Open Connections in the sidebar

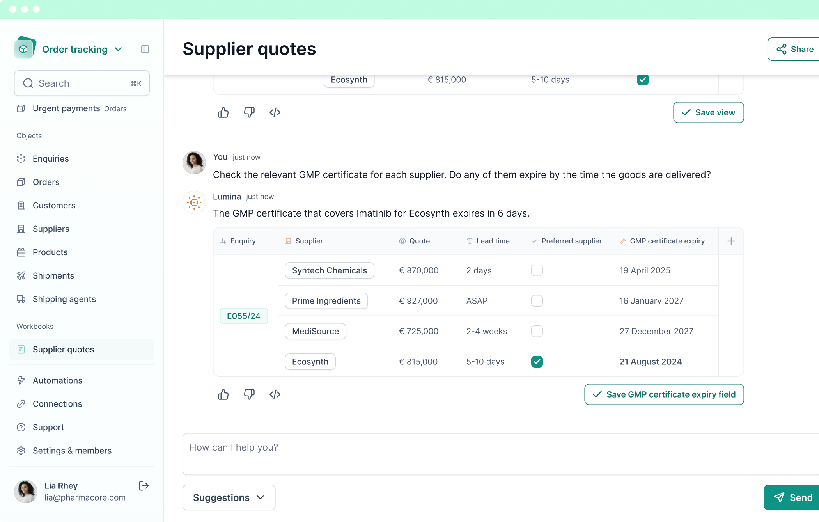point(57,404)
